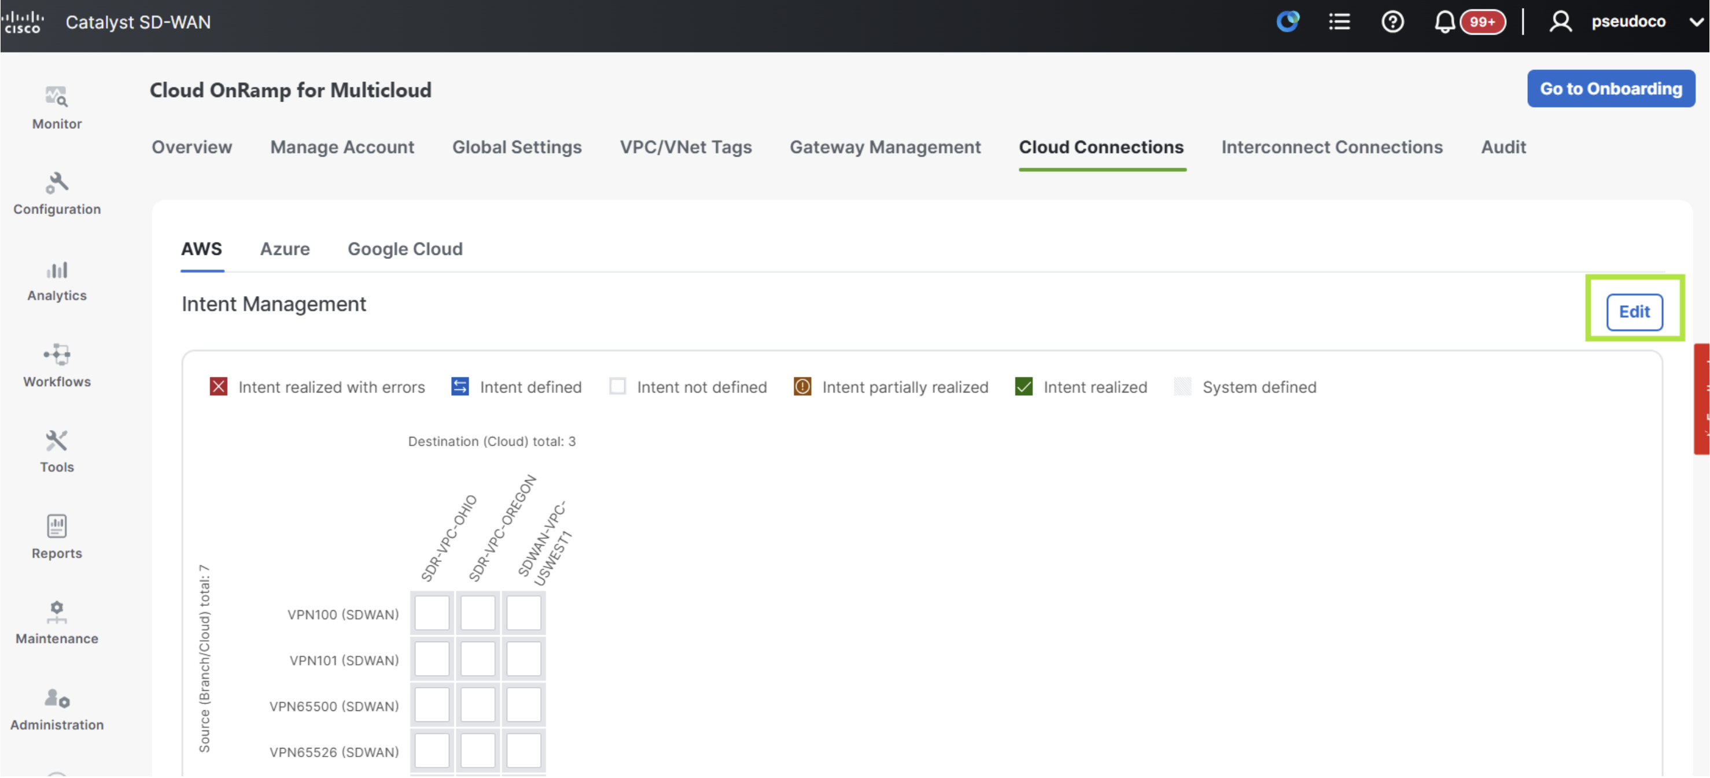Open the Analytics bar chart icon
This screenshot has width=1710, height=778.
click(57, 269)
